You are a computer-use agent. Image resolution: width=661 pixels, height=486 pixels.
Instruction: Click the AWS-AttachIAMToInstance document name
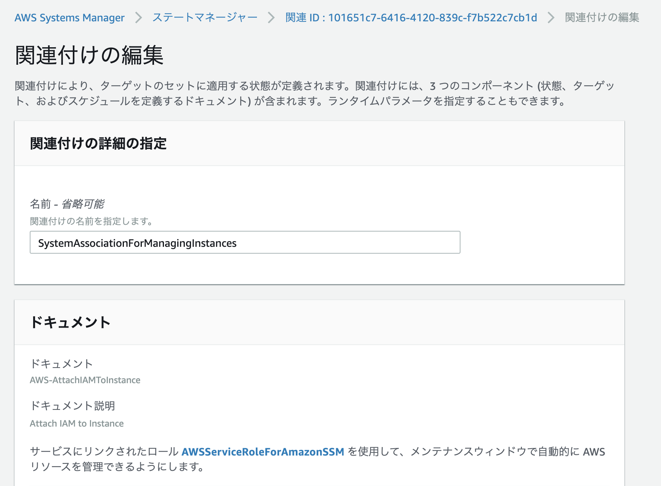pos(85,380)
